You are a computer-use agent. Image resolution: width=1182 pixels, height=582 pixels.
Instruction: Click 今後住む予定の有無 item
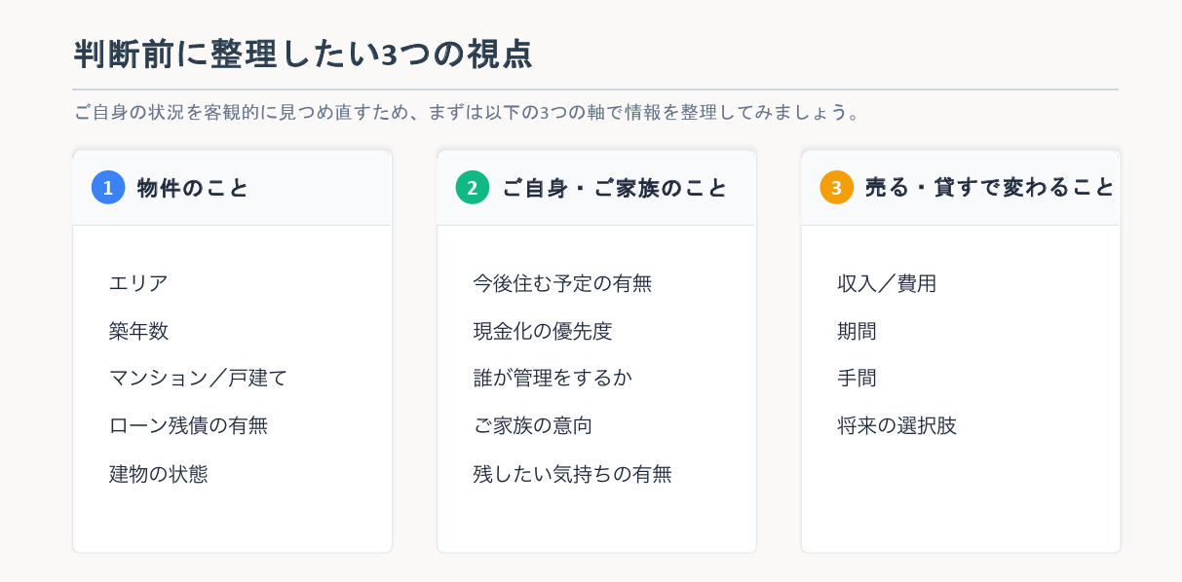(562, 283)
